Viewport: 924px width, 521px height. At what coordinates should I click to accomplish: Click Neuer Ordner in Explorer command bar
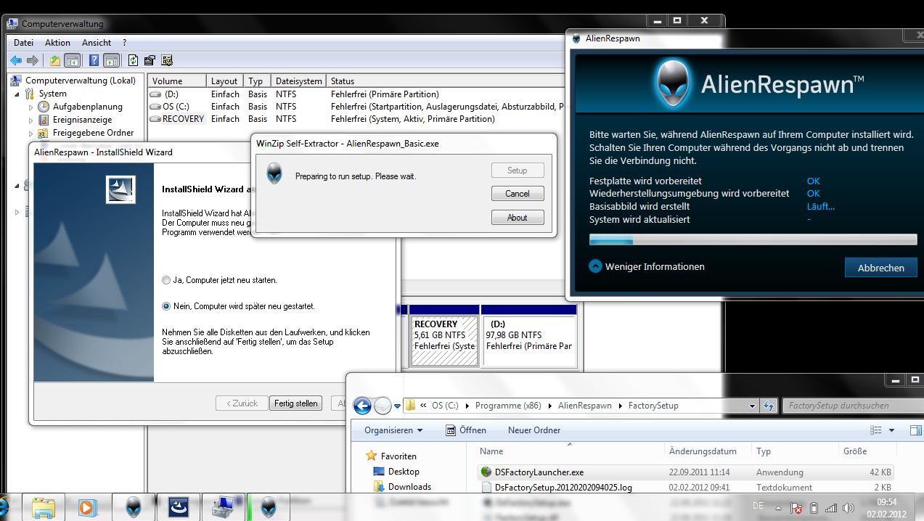534,430
